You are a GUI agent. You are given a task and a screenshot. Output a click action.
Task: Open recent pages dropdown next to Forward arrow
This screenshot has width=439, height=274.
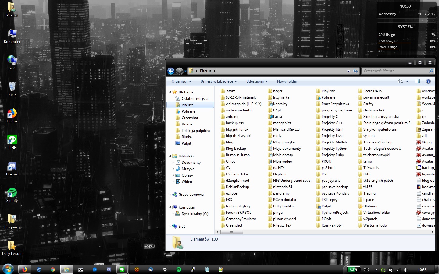[x=185, y=71]
